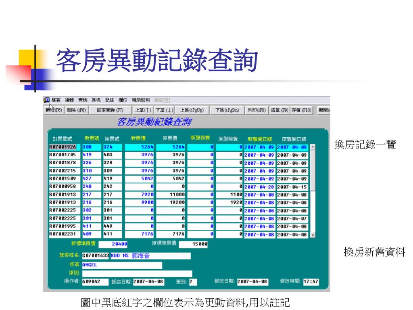Click original room number 324
The image size is (413, 310).
(x=113, y=147)
